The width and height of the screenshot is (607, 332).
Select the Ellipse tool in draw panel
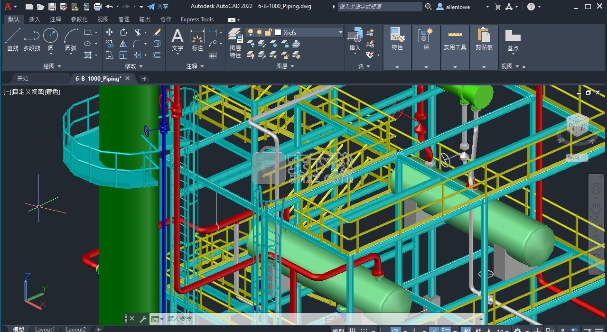pos(88,44)
